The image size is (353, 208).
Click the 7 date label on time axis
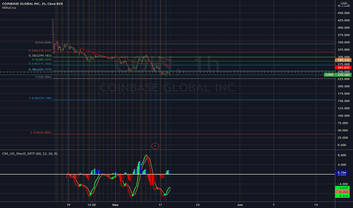(x=274, y=205)
